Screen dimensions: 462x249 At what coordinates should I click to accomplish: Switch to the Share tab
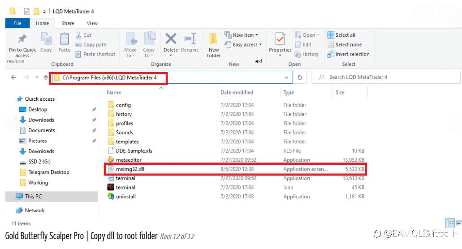coord(68,23)
